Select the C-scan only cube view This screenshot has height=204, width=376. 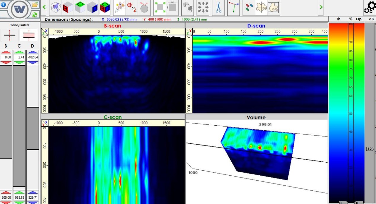point(80,7)
